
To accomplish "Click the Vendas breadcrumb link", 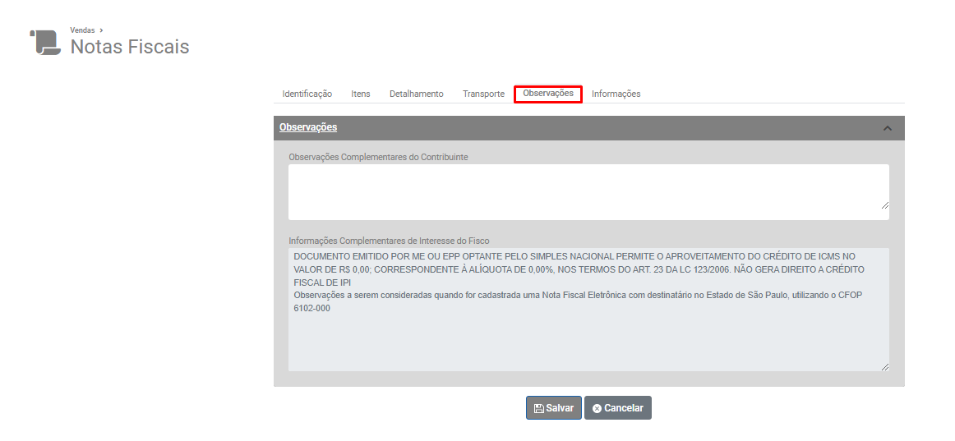I will tap(82, 30).
